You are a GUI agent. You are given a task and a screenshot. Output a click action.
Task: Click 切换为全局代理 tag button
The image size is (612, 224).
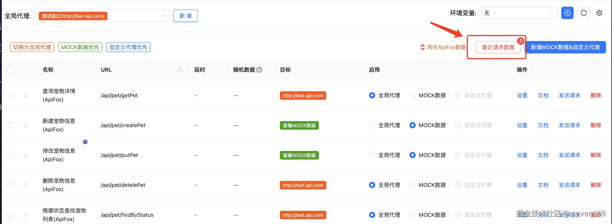tap(32, 47)
